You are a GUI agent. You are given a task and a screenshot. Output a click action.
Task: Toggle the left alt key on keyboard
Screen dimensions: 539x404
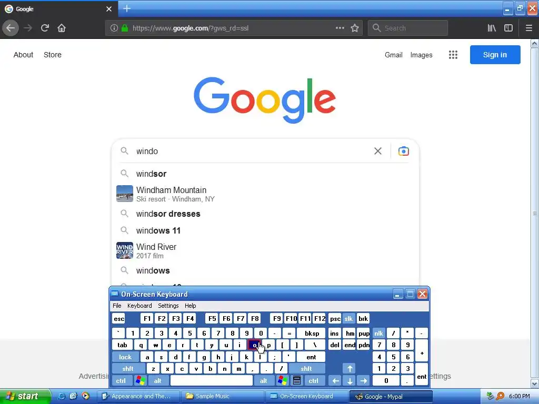click(158, 381)
